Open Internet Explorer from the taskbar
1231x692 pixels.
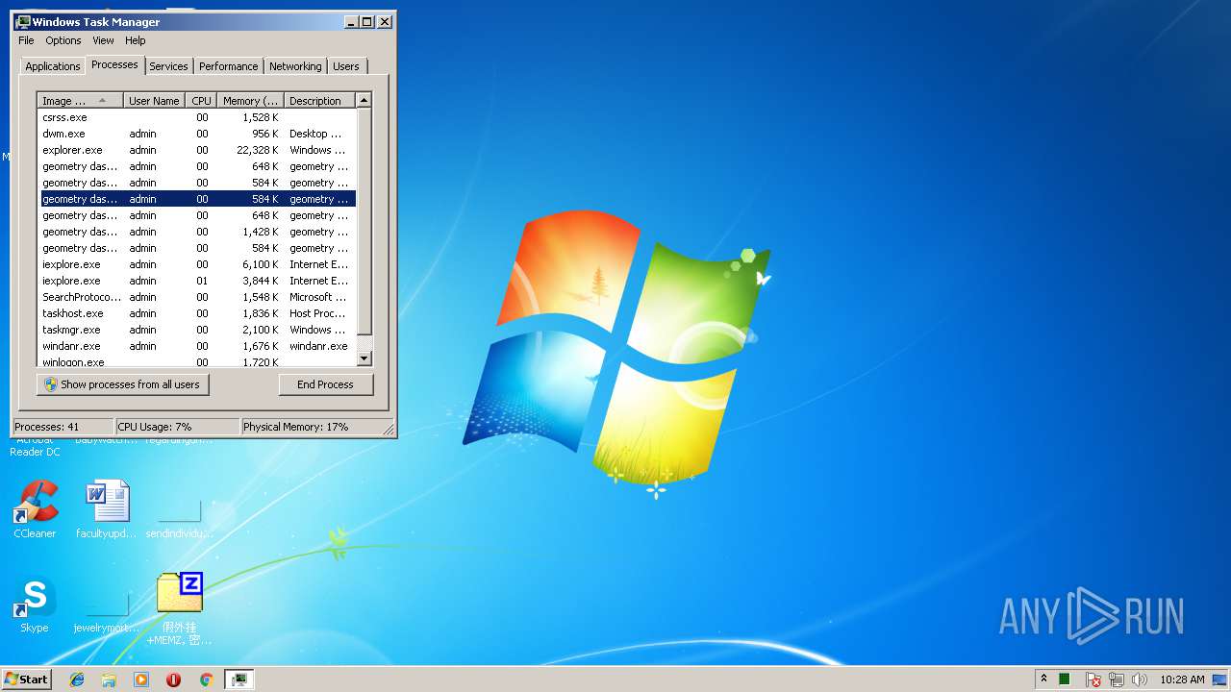click(x=77, y=680)
